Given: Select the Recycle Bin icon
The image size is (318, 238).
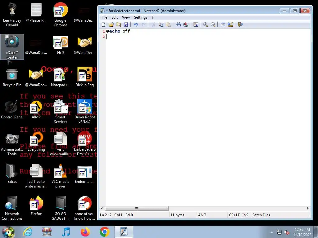Looking at the screenshot, I should point(12,78).
